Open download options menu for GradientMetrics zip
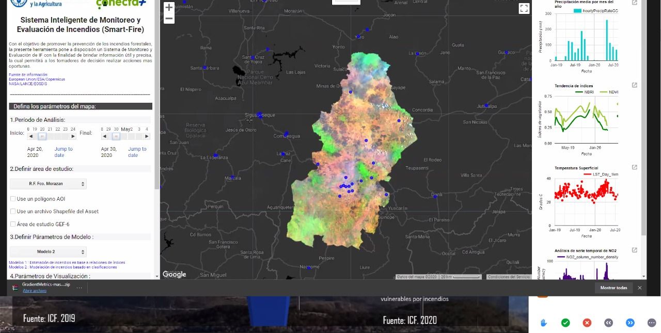Screen dimensions: 661x333 tap(79, 288)
